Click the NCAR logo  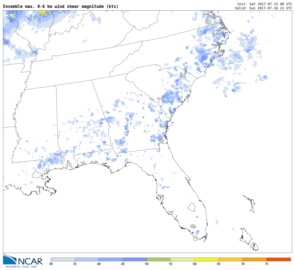click(x=23, y=259)
